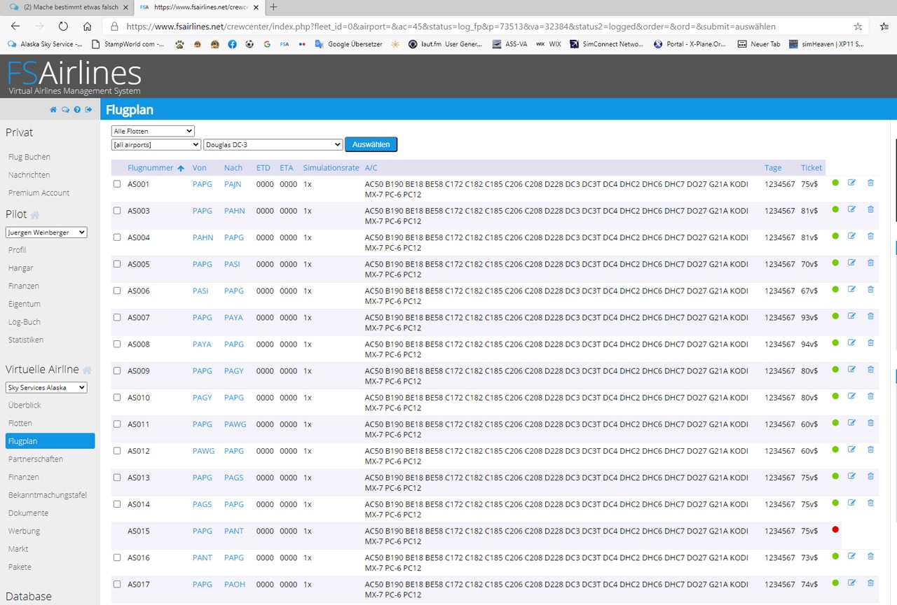Switch to the Mache bestimmt etwas falsch tab
The width and height of the screenshot is (897, 605).
67,7
